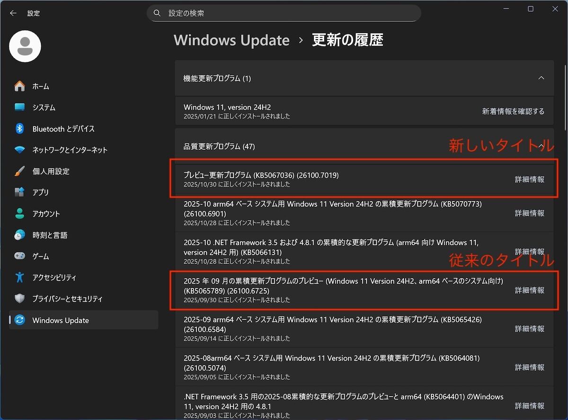
Task: Open 個人用設定 page
Action: point(84,171)
